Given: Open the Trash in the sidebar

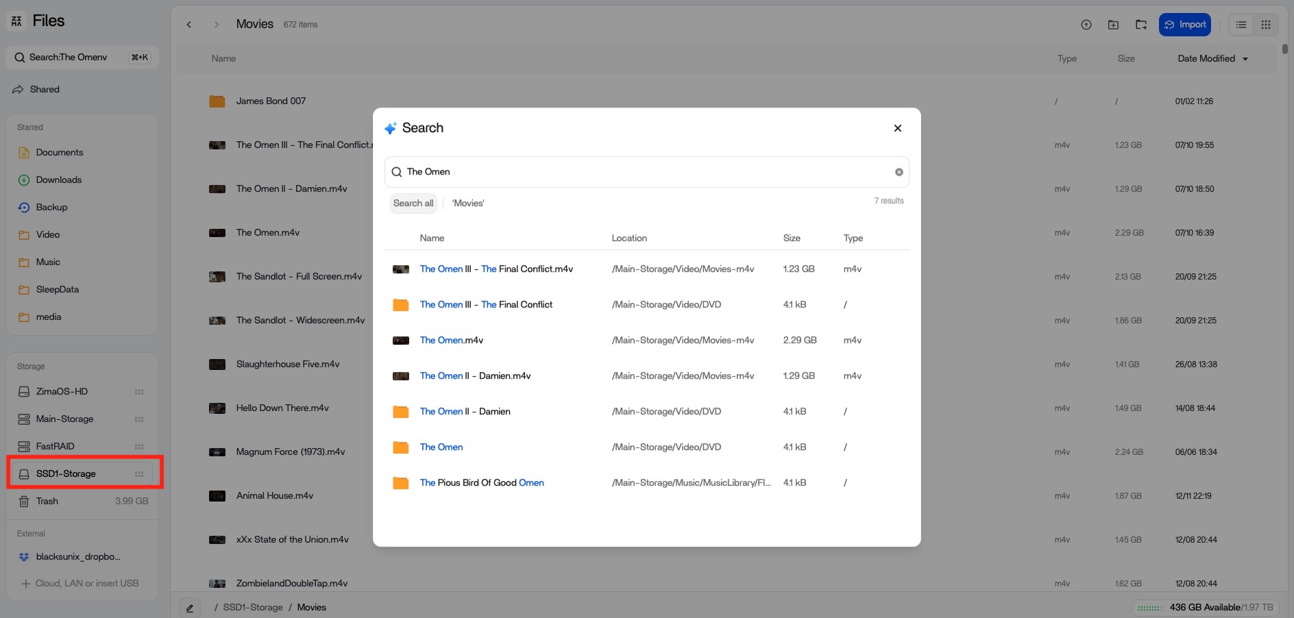Looking at the screenshot, I should pos(47,501).
